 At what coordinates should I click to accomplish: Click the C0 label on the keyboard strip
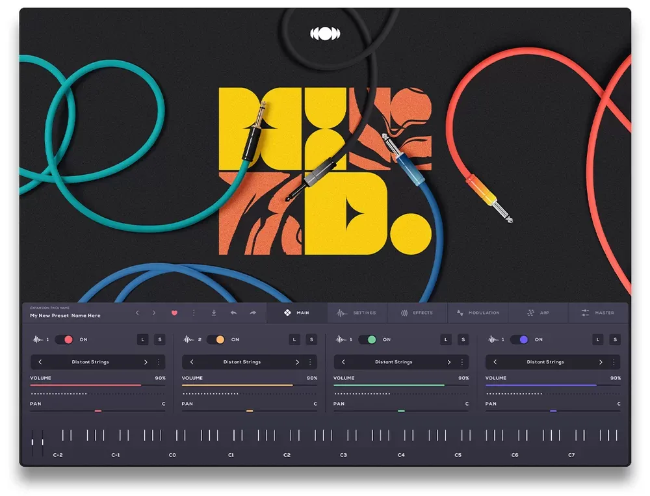click(x=172, y=455)
